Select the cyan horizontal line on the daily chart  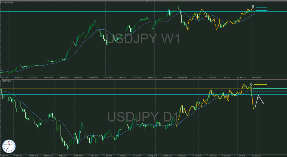(84, 95)
